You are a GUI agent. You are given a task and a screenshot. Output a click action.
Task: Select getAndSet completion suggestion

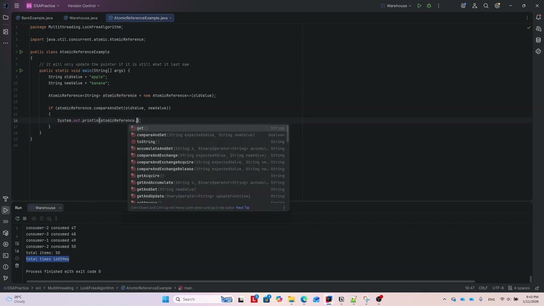(x=208, y=190)
